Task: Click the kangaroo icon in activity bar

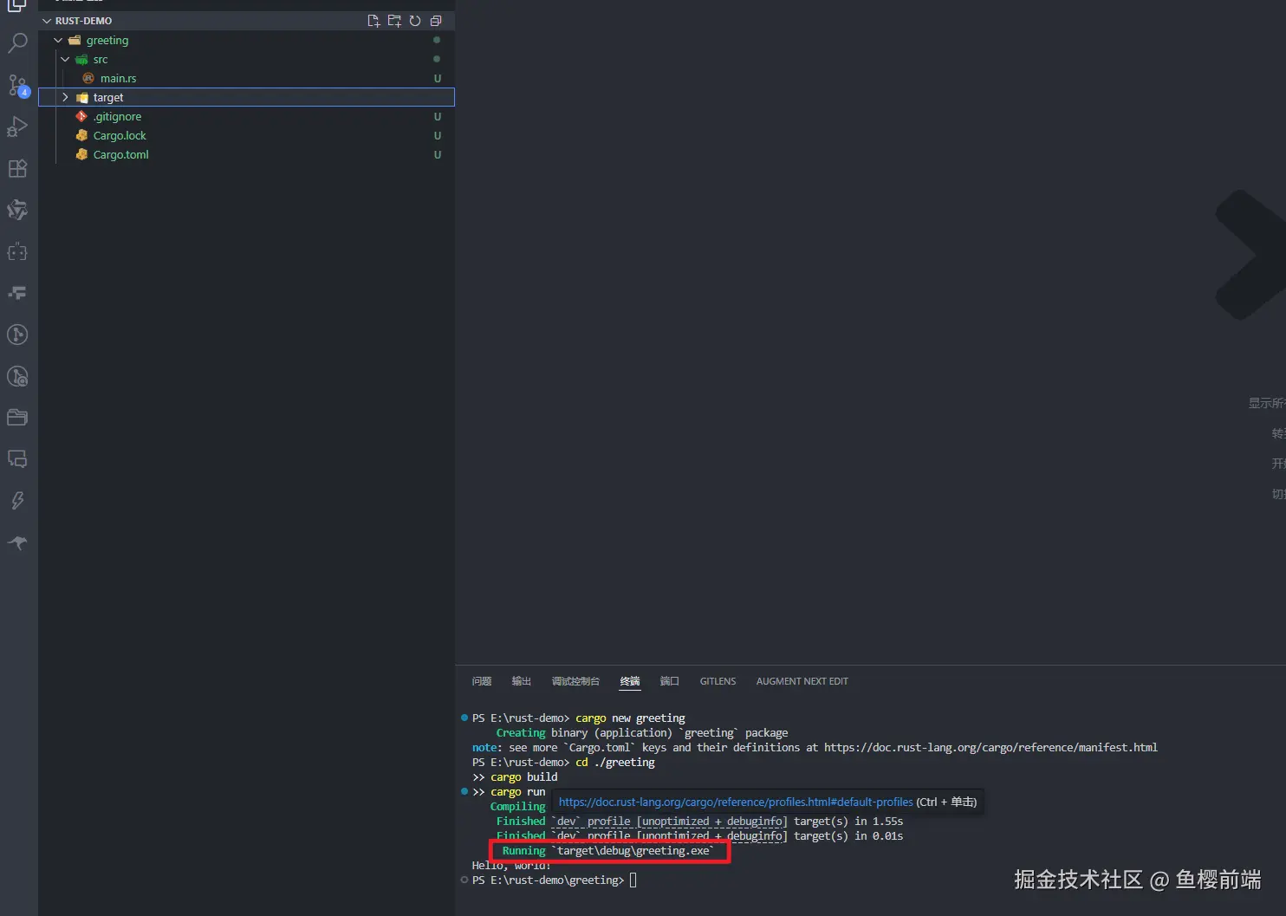Action: click(x=17, y=542)
